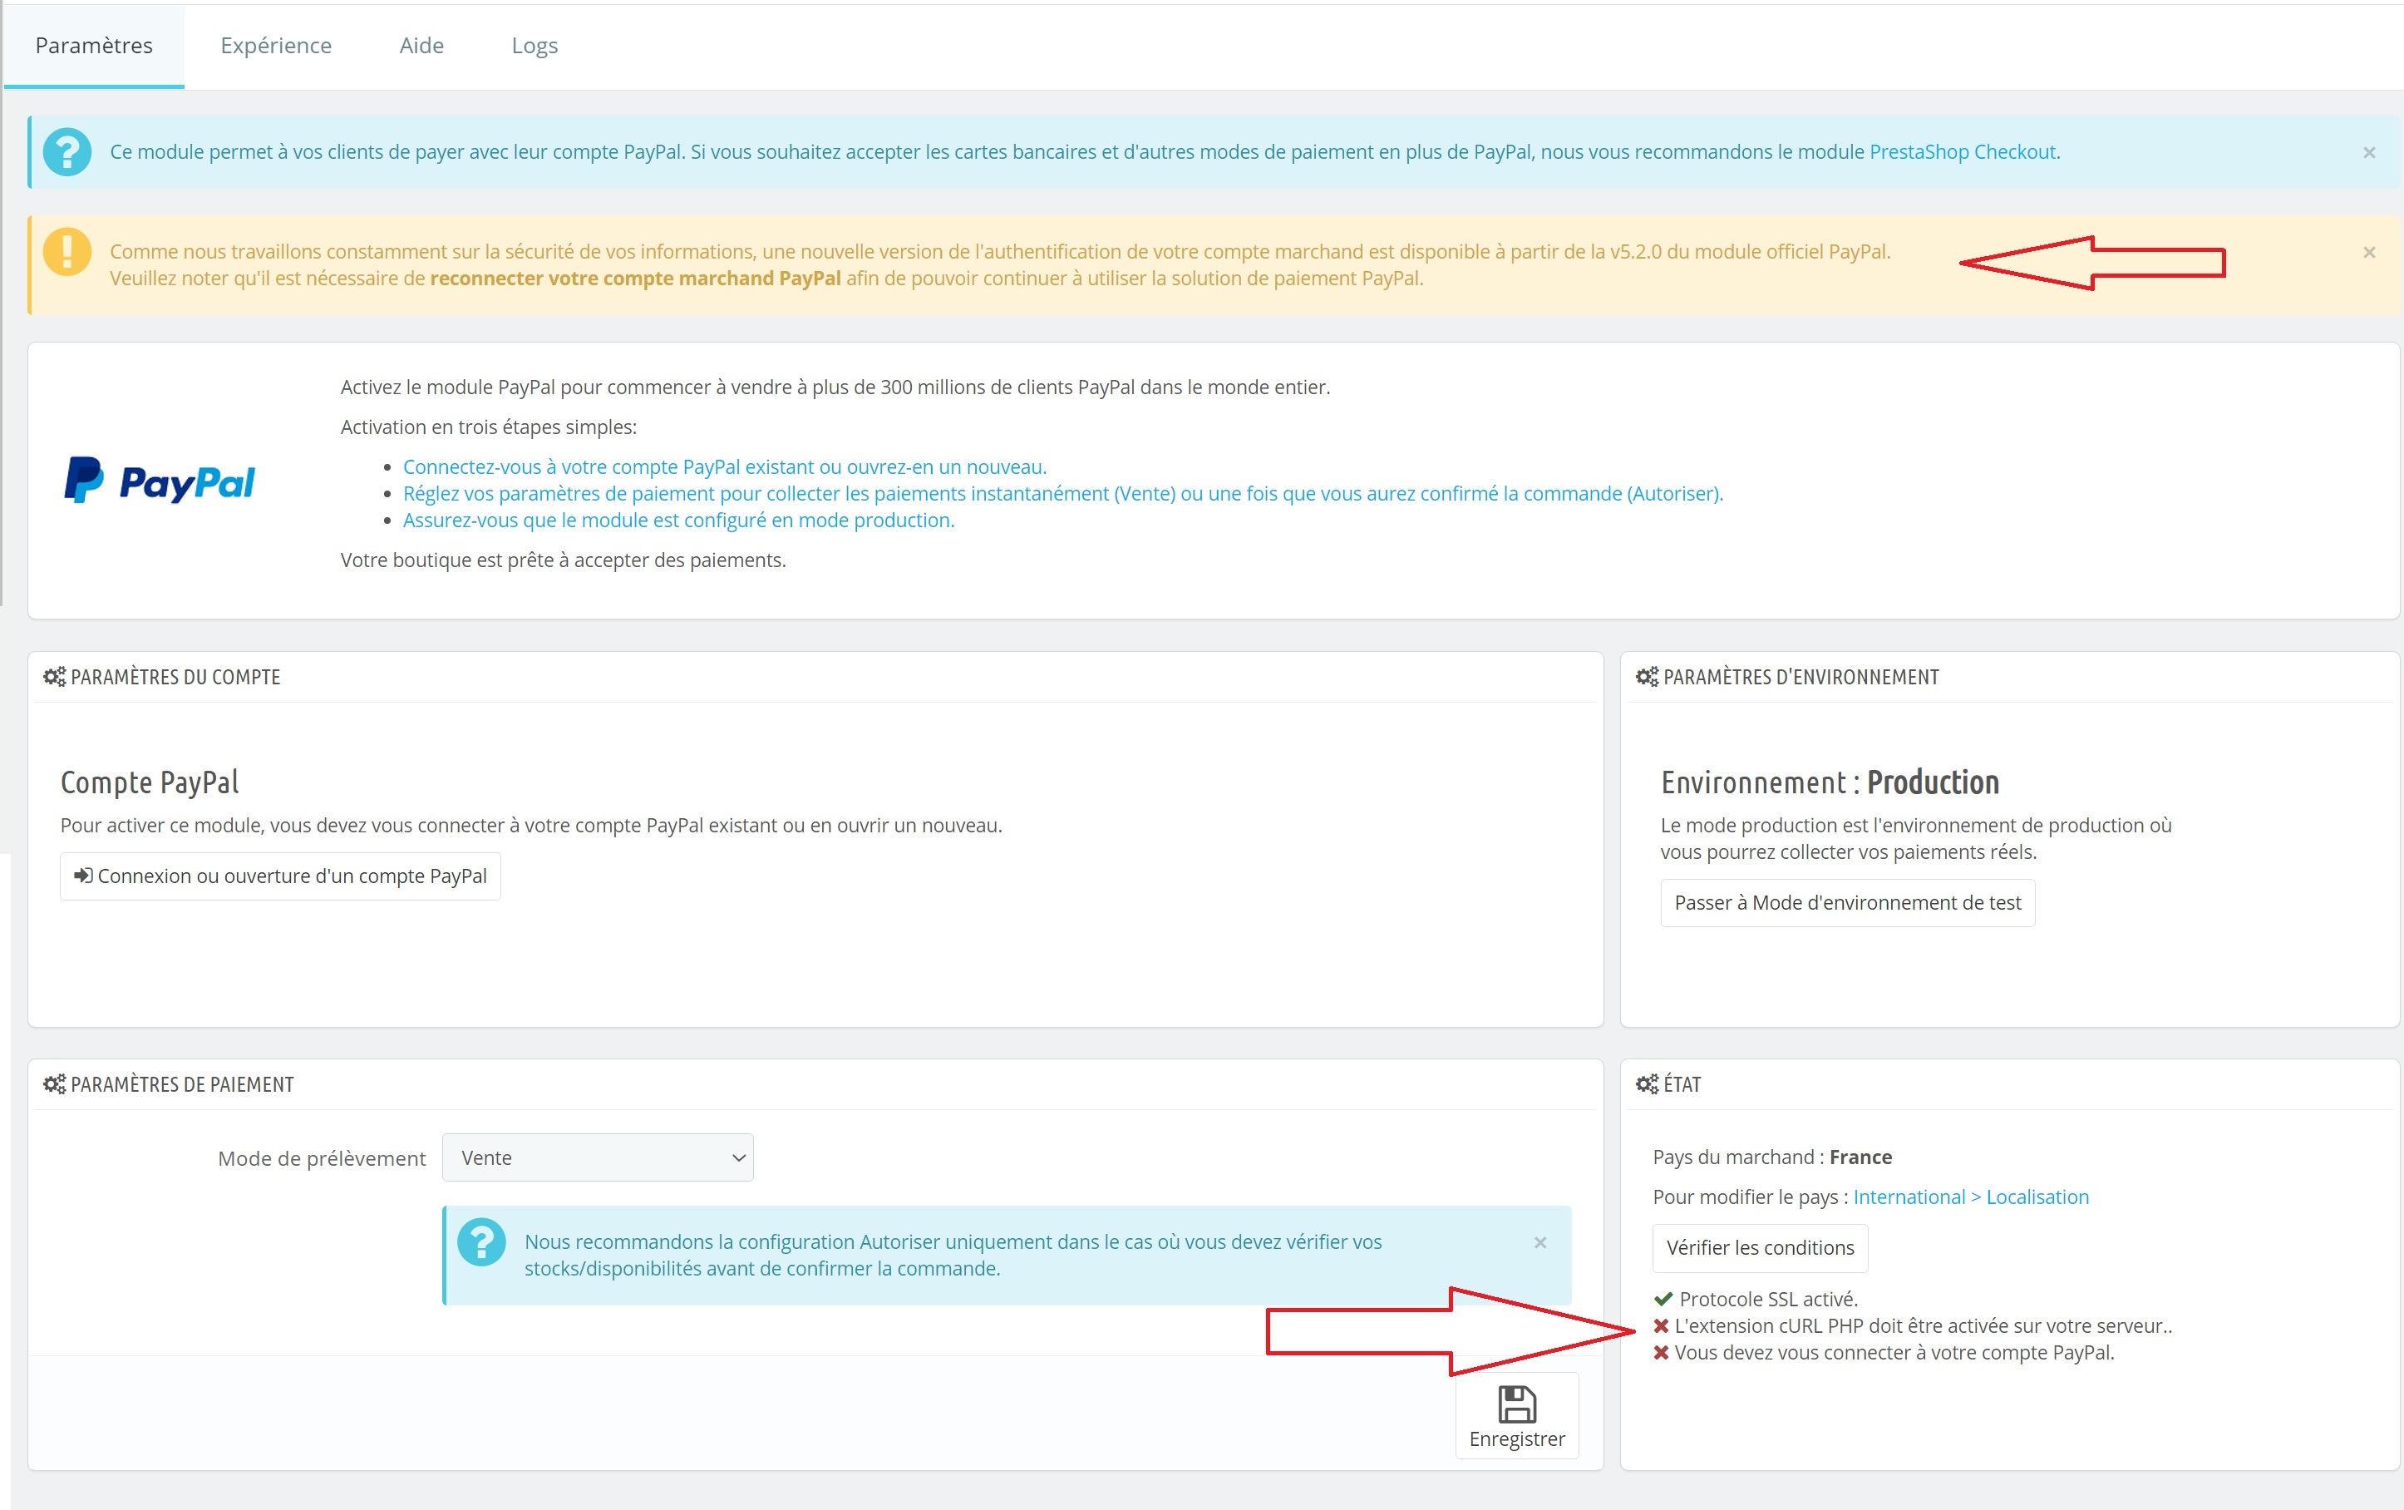2404x1510 pixels.
Task: Click the red X beside cURL extension warning
Action: point(1660,1326)
